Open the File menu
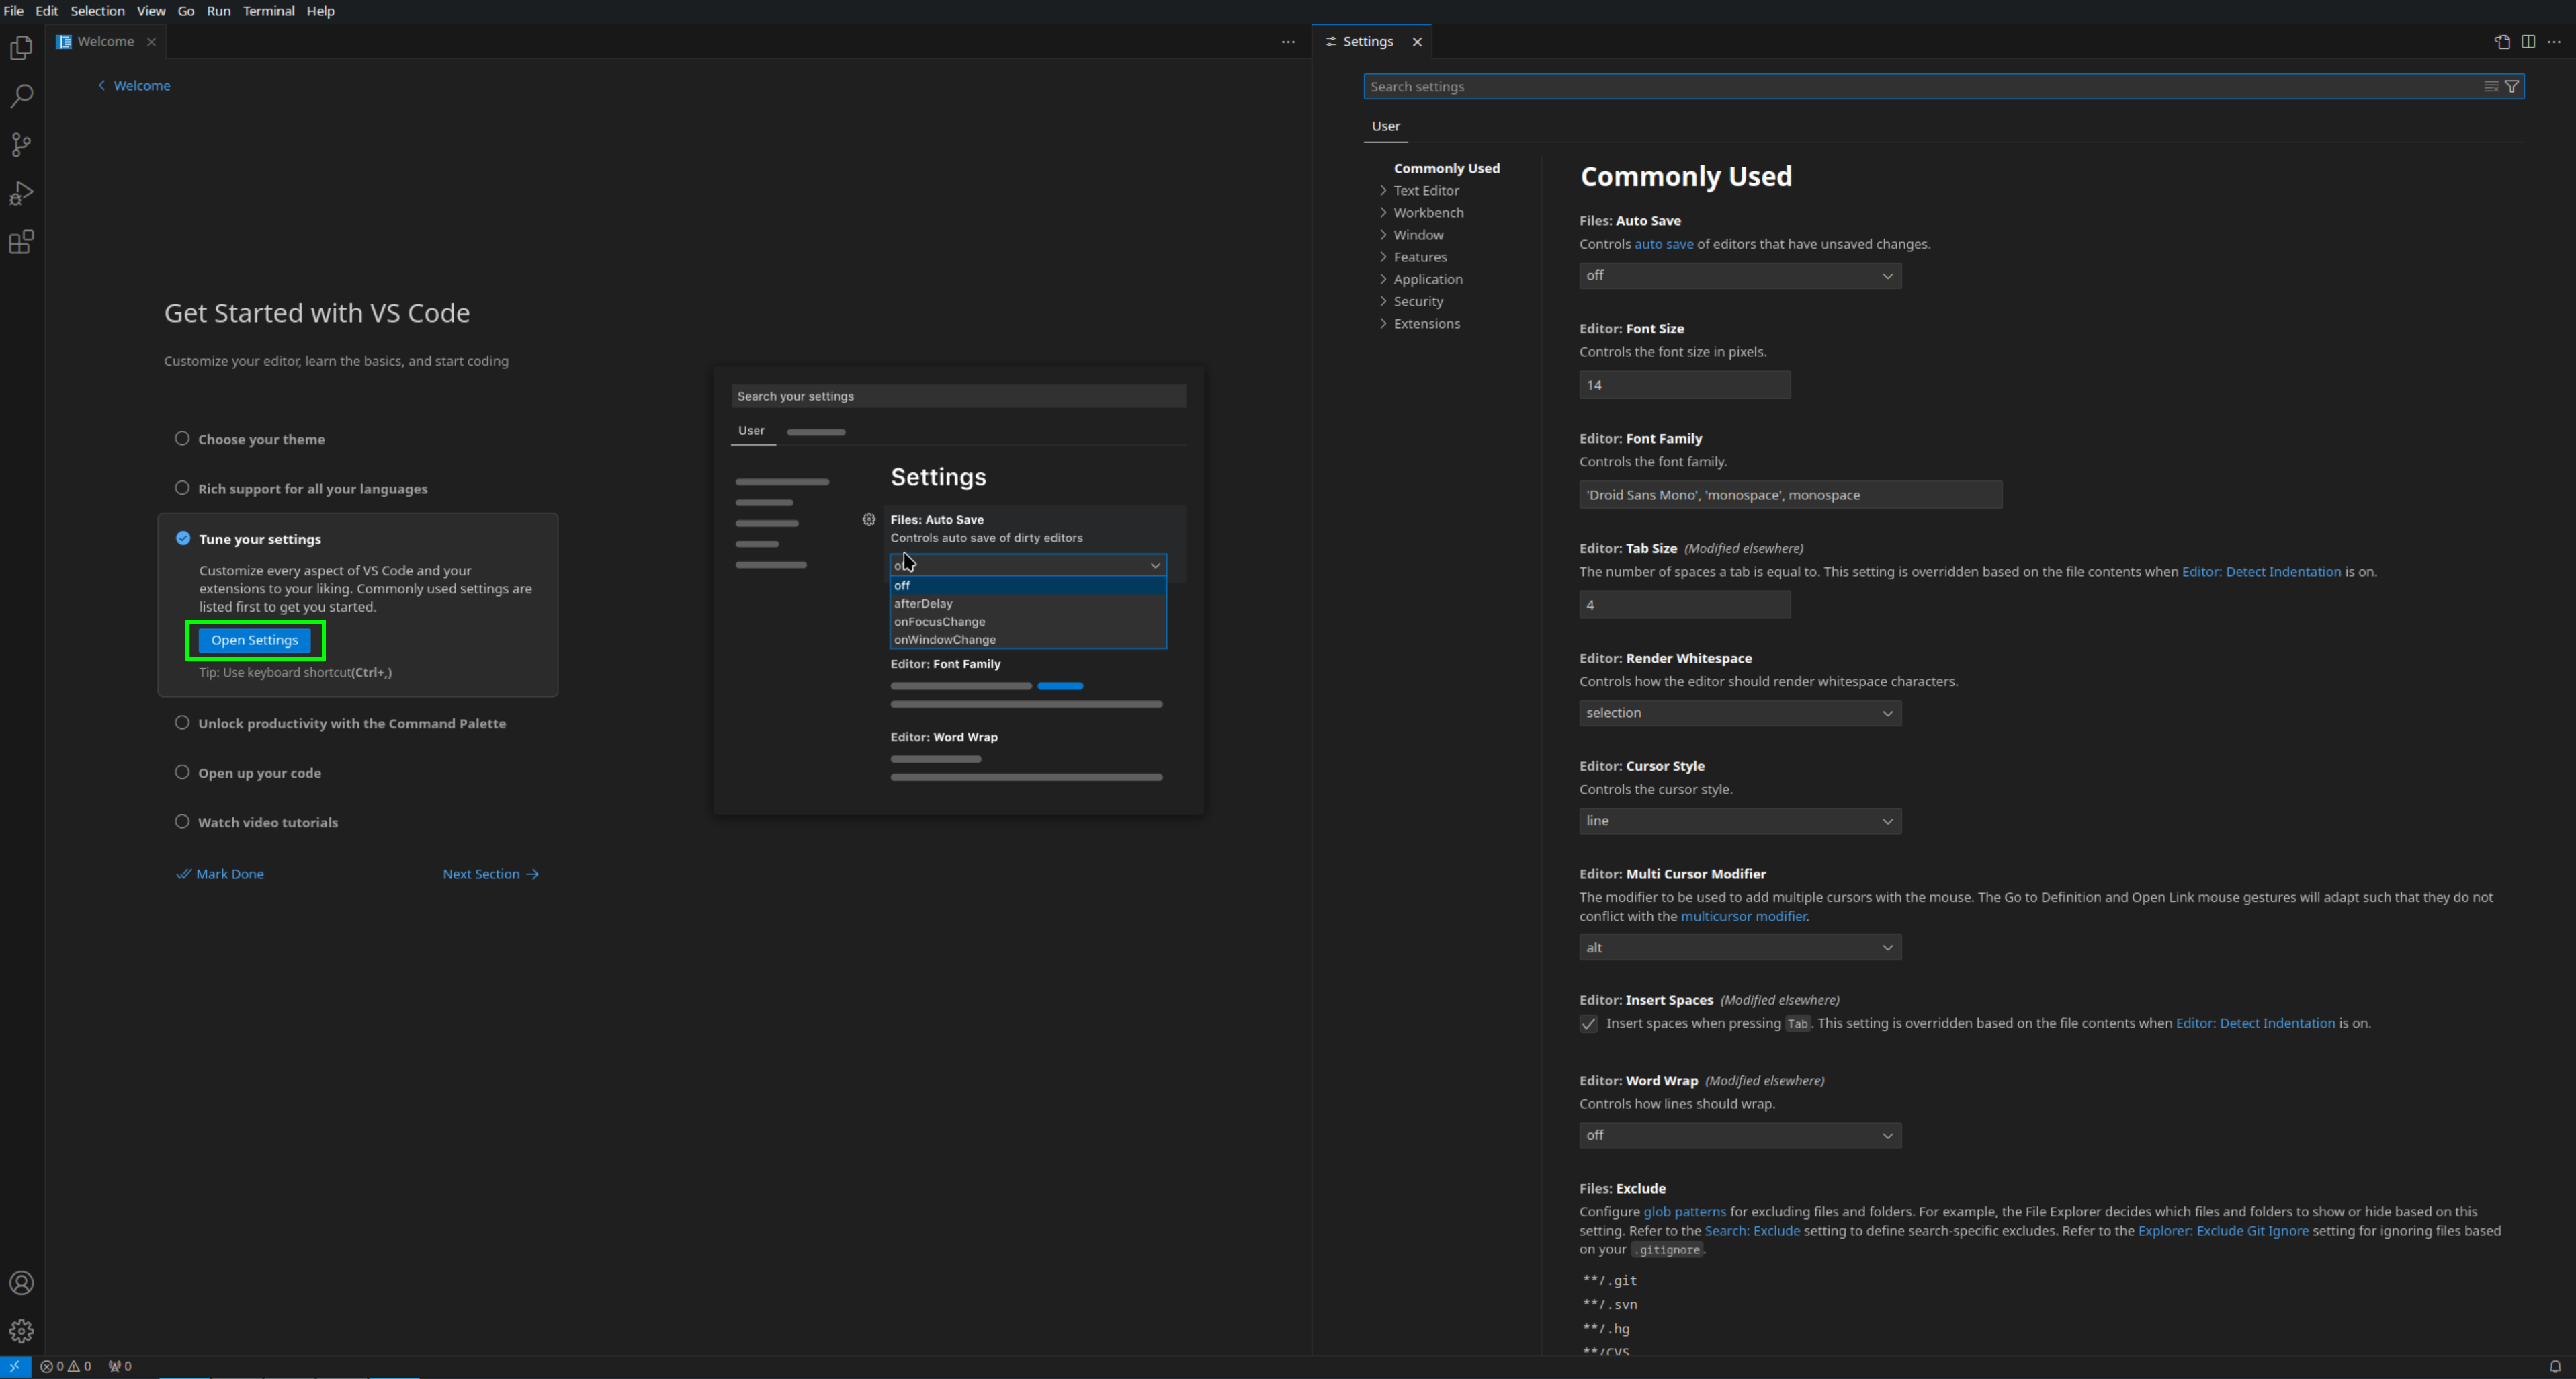Image resolution: width=2576 pixels, height=1379 pixels. click(13, 11)
